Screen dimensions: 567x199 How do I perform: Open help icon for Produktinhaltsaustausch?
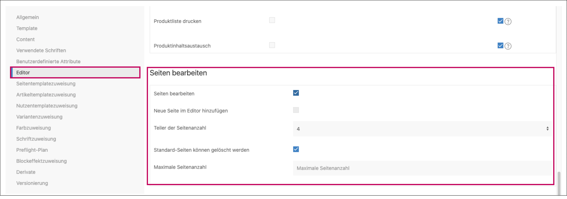point(508,46)
